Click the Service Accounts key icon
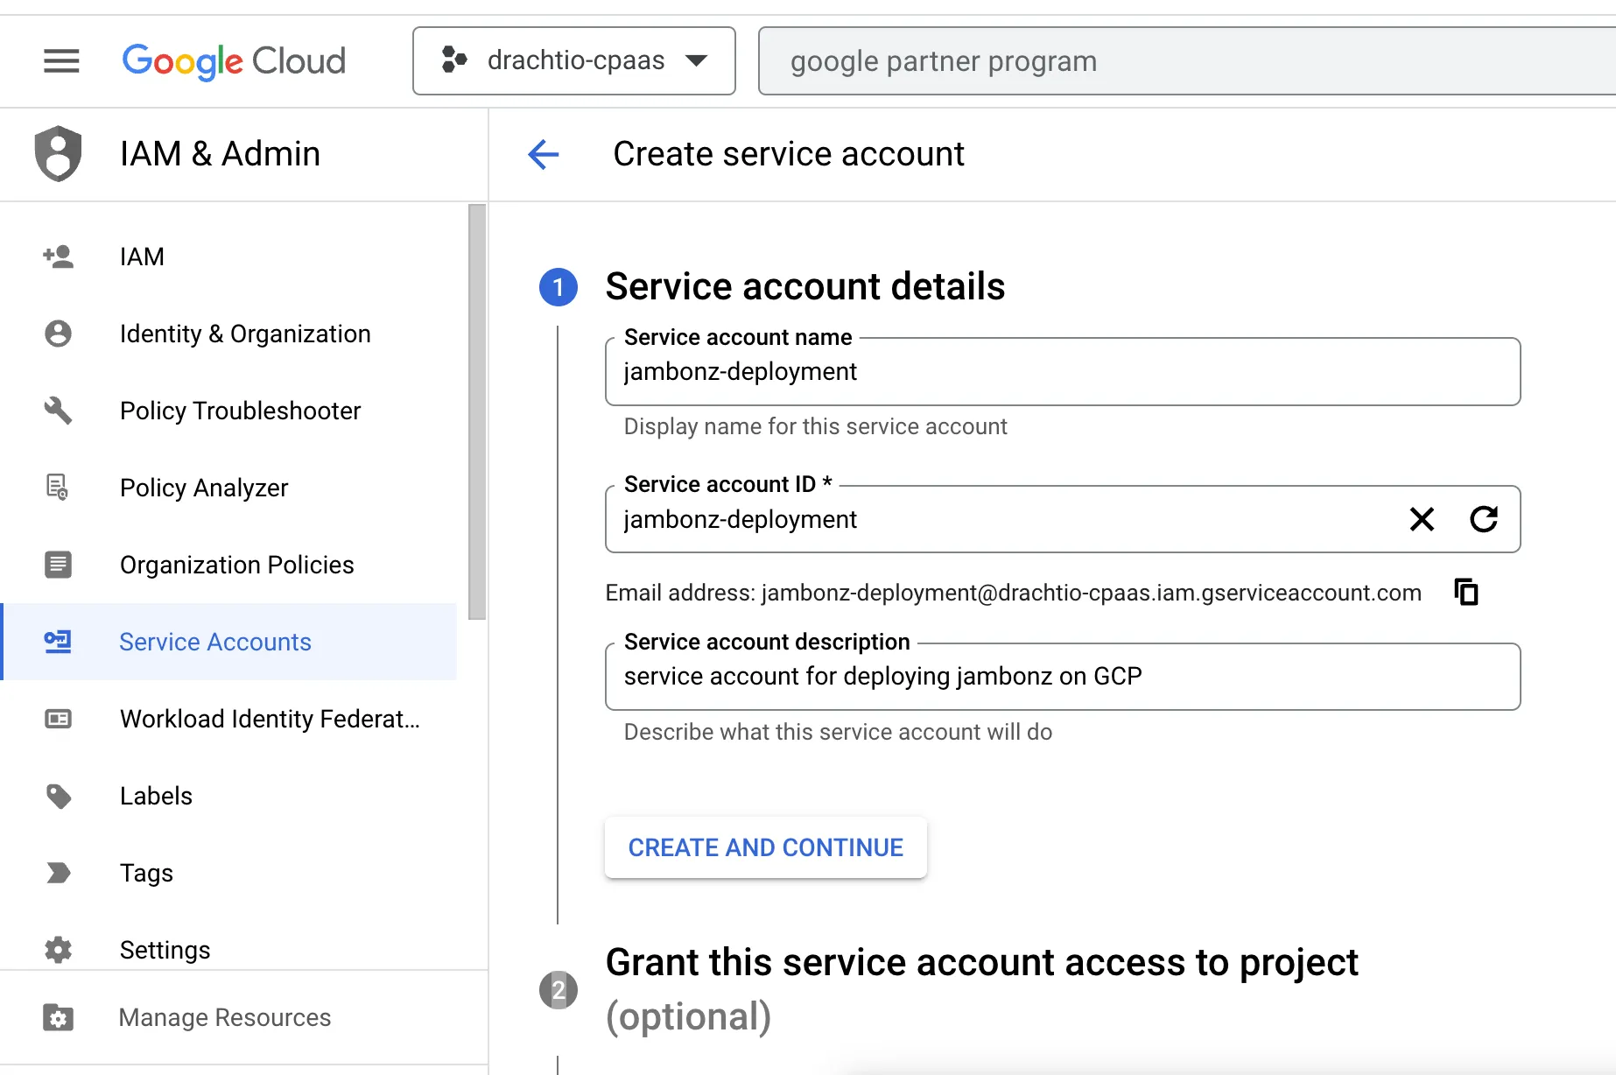 (58, 642)
